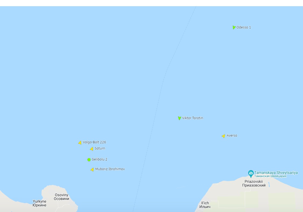Select the Yurkyne place name

point(39,203)
